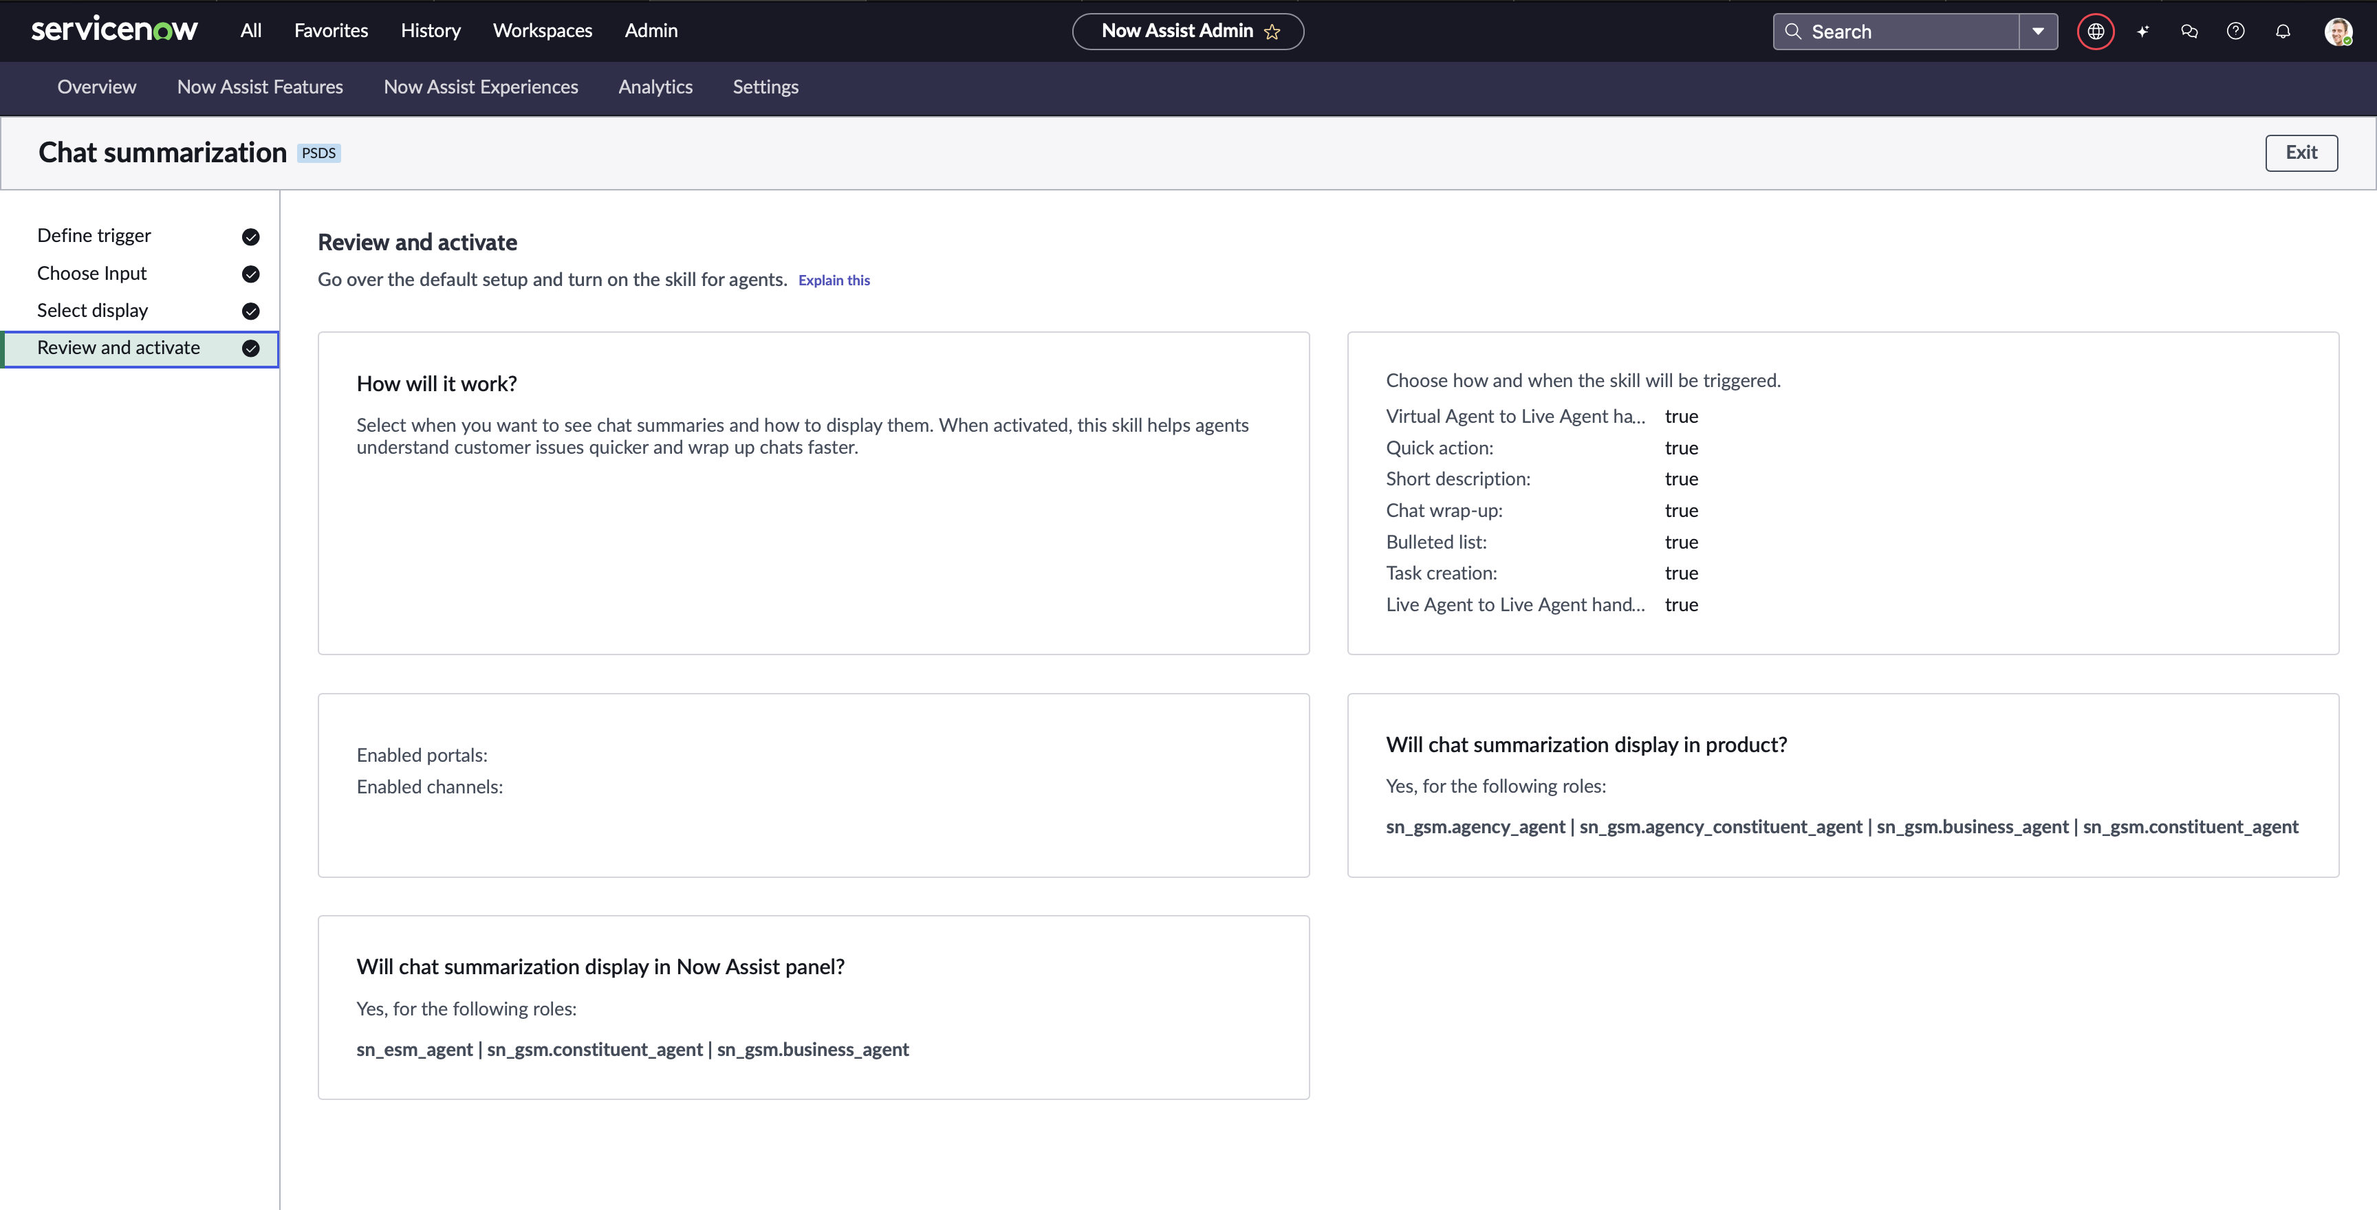
Task: Click the Review and activate heading
Action: click(x=417, y=243)
